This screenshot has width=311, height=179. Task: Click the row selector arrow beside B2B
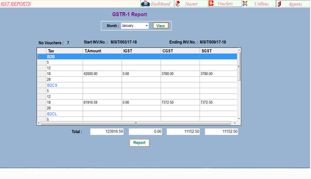coord(39,57)
